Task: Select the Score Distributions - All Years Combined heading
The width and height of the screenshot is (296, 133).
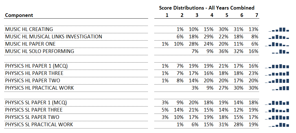Action: pyautogui.click(x=207, y=8)
